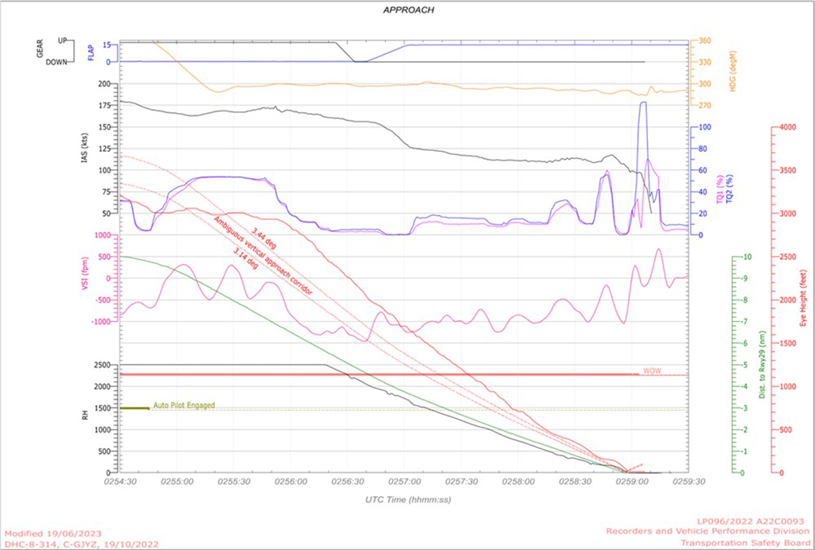This screenshot has height=550, width=815.
Task: Click the Auto Pilot Engaged annotation
Action: click(x=184, y=405)
